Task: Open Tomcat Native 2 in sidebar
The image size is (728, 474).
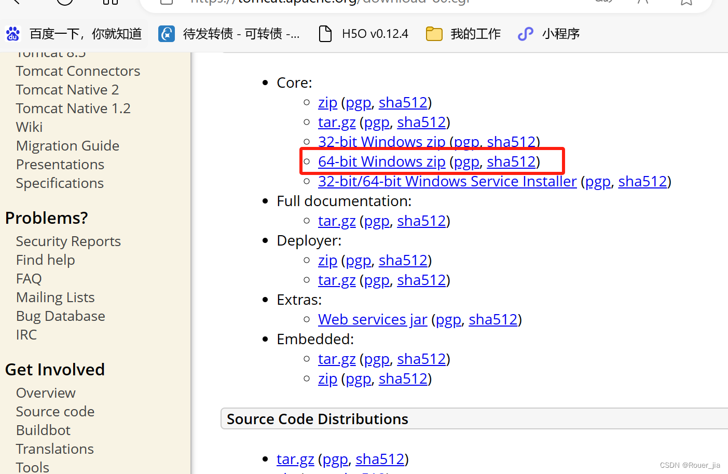Action: point(67,90)
